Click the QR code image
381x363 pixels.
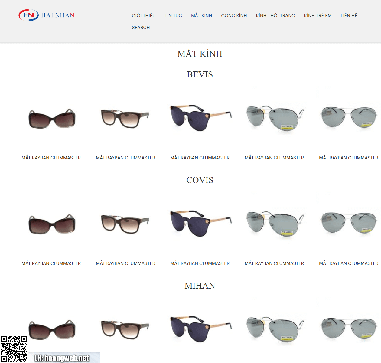click(x=14, y=349)
